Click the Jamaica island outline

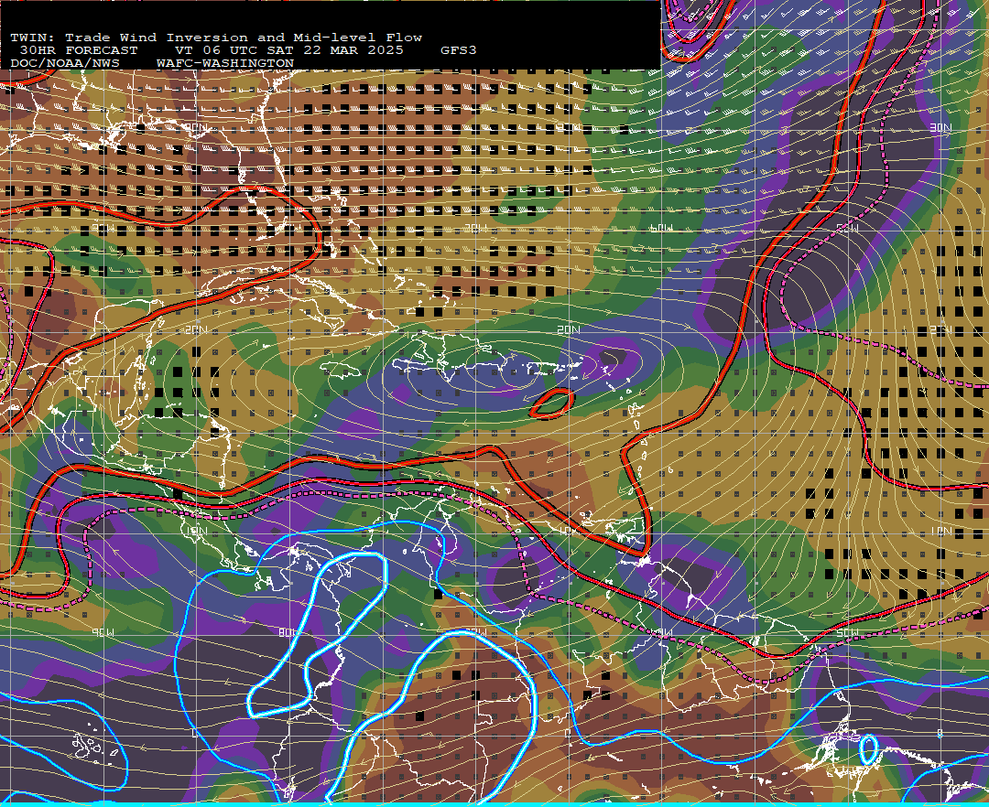pyautogui.click(x=341, y=369)
